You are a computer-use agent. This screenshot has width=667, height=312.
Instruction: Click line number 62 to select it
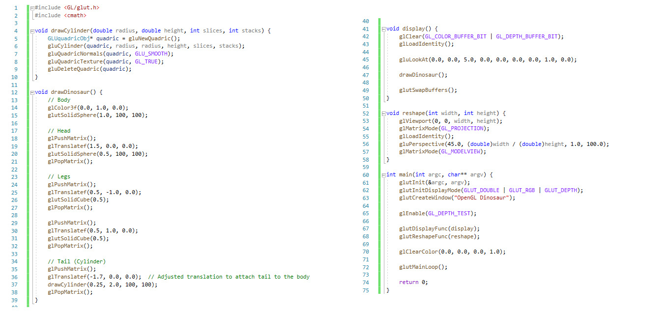[x=366, y=190]
